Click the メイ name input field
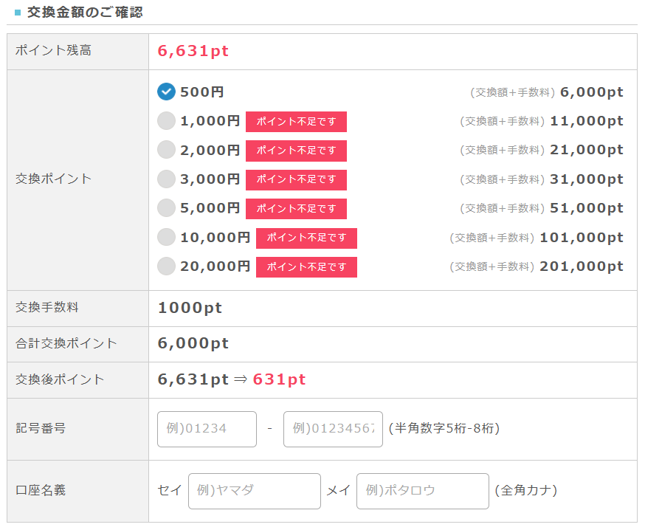645x530 pixels. point(422,491)
